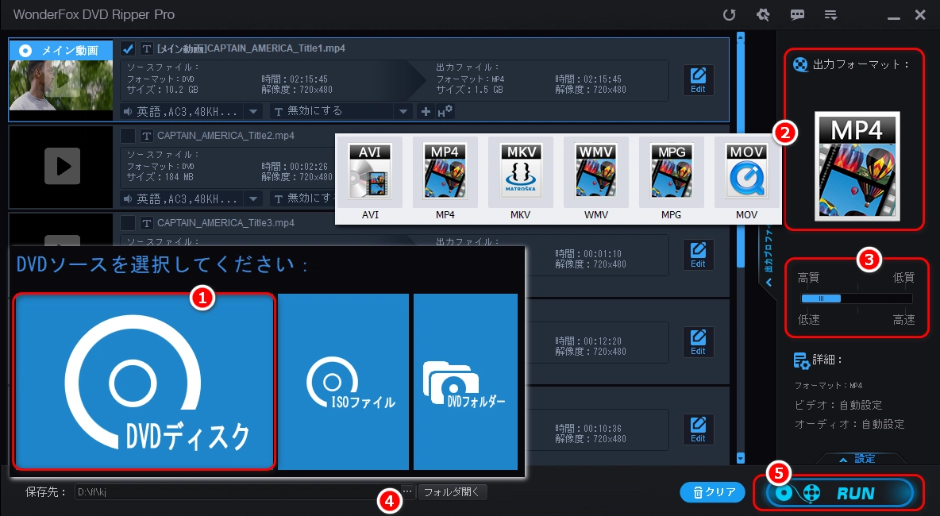Screen dimensions: 940x516
Task: Check the CAPTAIN_AMERICA_Title3 checkbox
Action: pos(128,223)
